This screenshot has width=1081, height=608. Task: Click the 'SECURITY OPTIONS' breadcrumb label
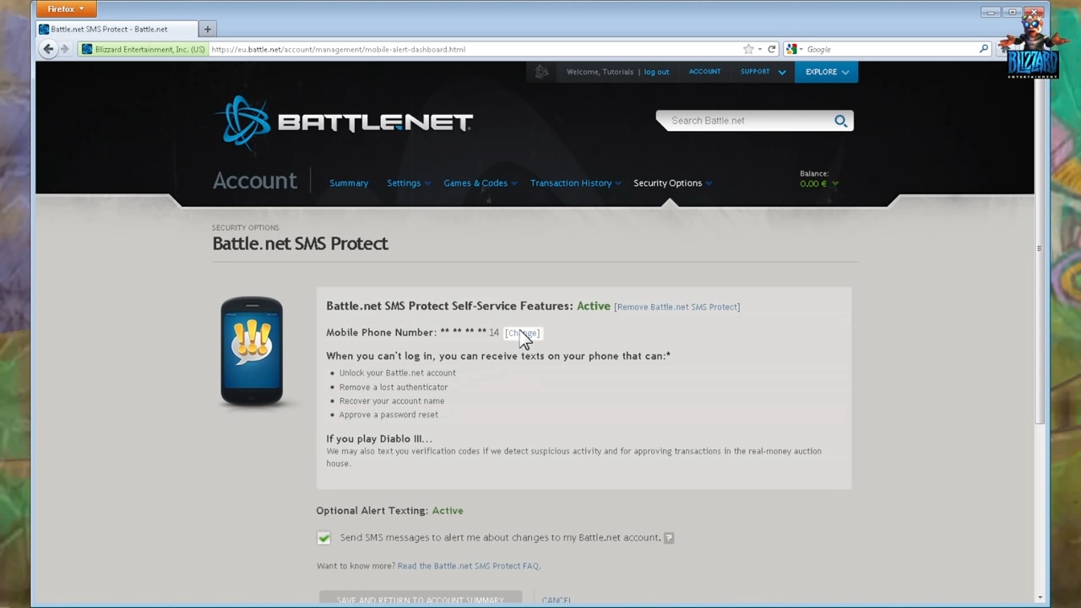(x=245, y=228)
